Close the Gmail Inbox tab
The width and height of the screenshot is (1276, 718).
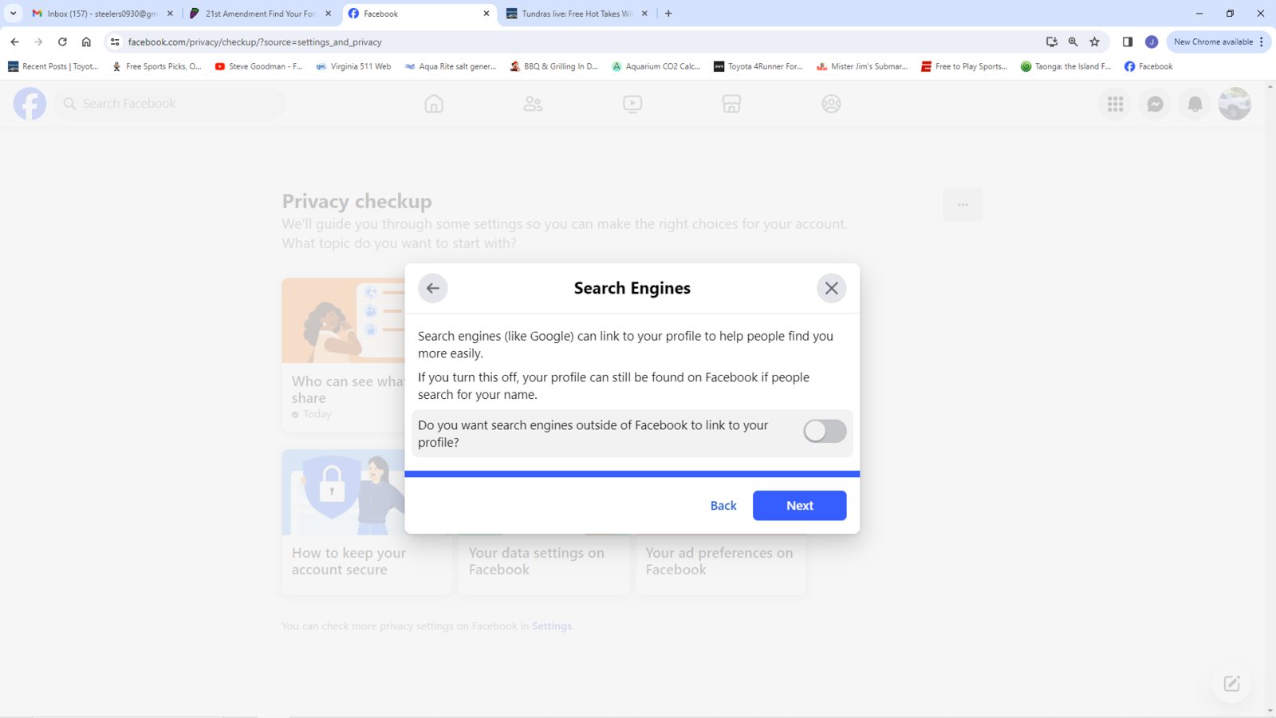[x=170, y=14]
